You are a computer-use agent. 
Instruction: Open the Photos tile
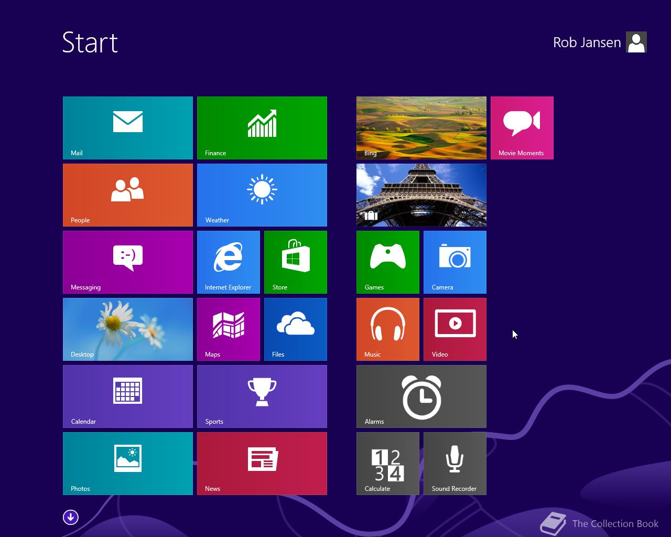tap(128, 464)
